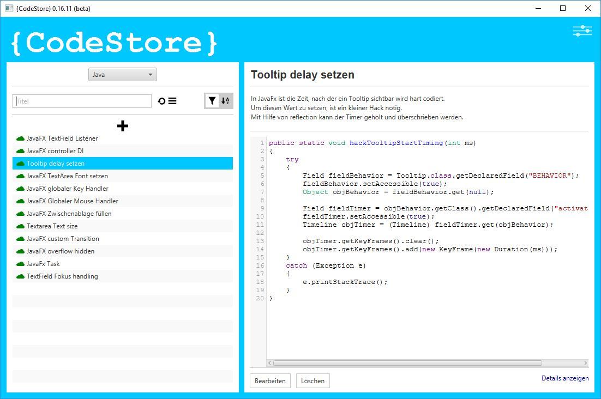Viewport: 601px width, 399px height.
Task: Open the hamburger list options icon
Action: click(x=172, y=100)
